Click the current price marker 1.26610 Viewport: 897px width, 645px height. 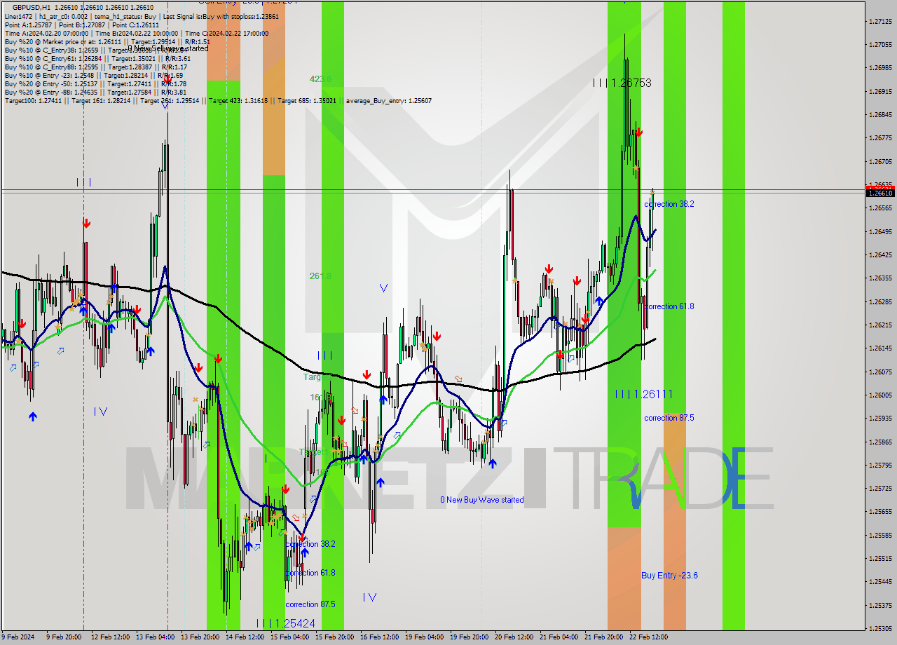pos(880,192)
